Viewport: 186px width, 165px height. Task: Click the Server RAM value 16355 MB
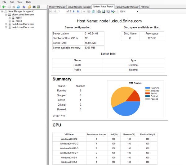tap(91, 43)
